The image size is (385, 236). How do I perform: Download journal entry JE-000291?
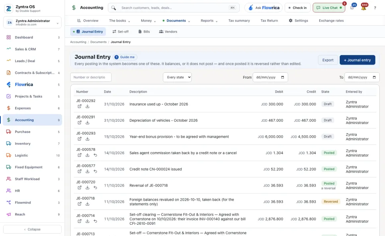87,123
